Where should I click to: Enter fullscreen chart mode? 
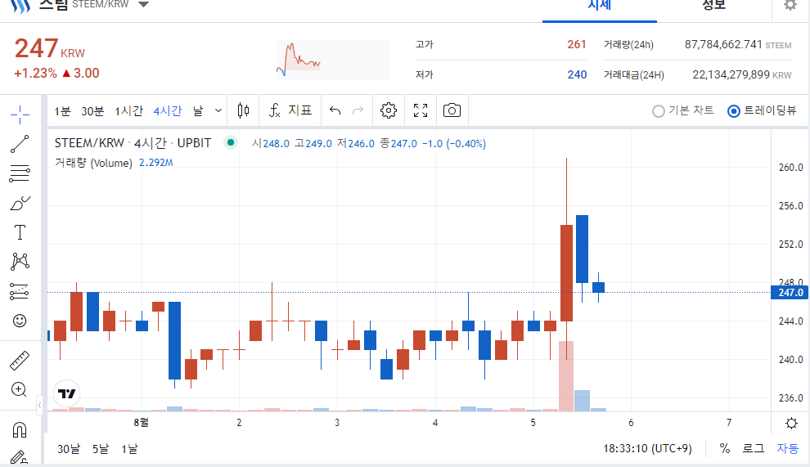pos(421,110)
